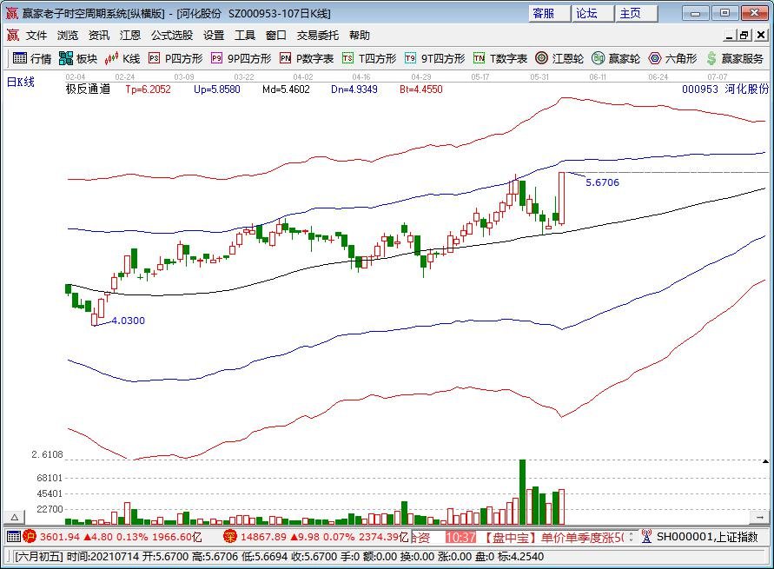This screenshot has width=774, height=569.
Task: Click the 000953 河化股份 stock label
Action: 725,89
